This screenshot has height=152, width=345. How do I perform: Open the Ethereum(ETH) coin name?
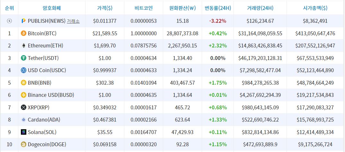(46, 46)
